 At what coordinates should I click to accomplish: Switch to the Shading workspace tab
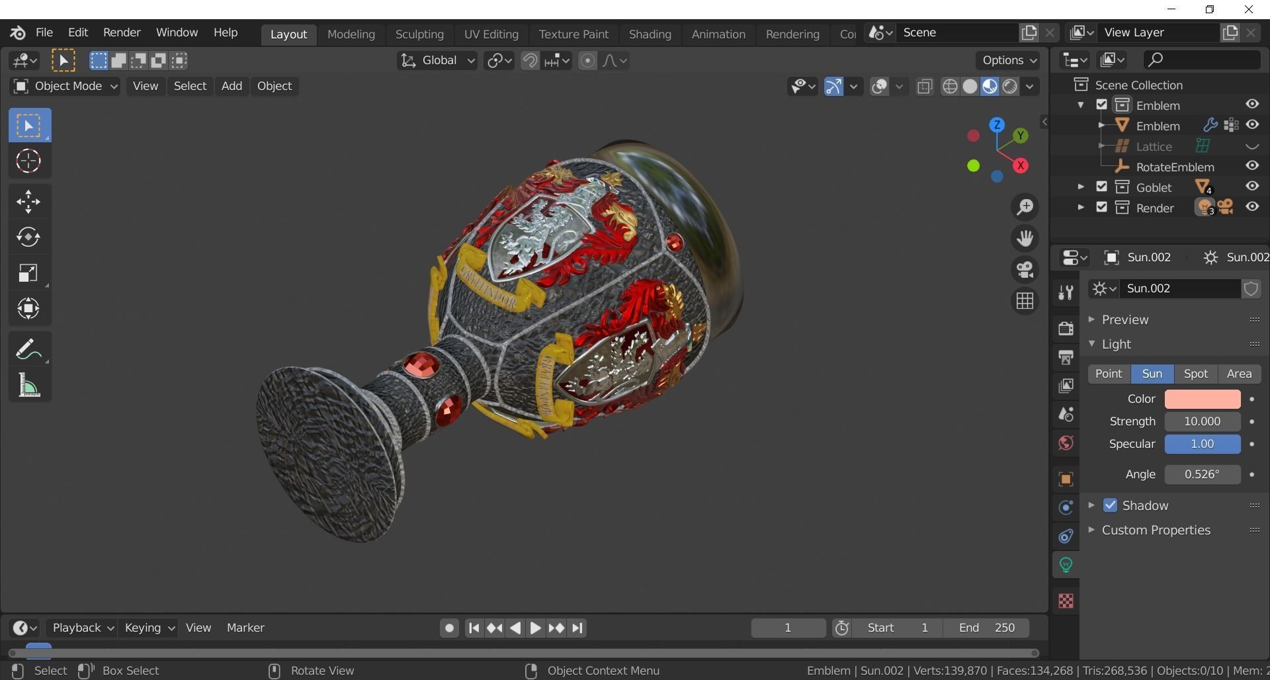[x=650, y=34]
